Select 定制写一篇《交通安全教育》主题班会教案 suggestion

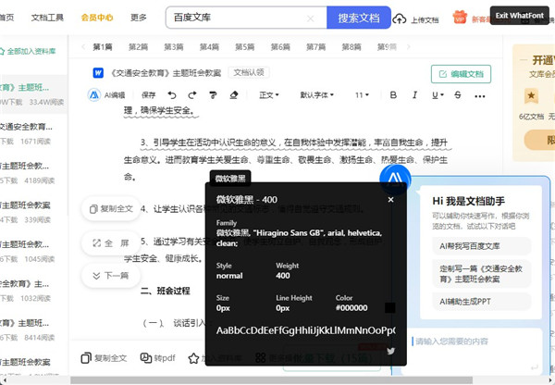[x=481, y=273]
